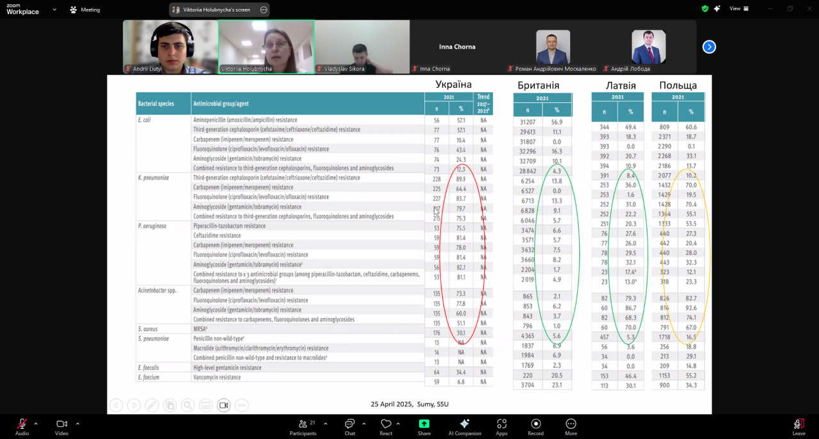Start video using the Video button
819x439 pixels.
tap(62, 426)
